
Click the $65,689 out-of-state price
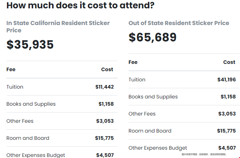(x=153, y=37)
